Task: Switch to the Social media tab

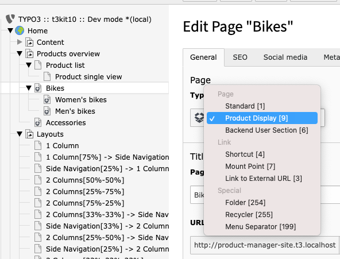Action: point(285,57)
